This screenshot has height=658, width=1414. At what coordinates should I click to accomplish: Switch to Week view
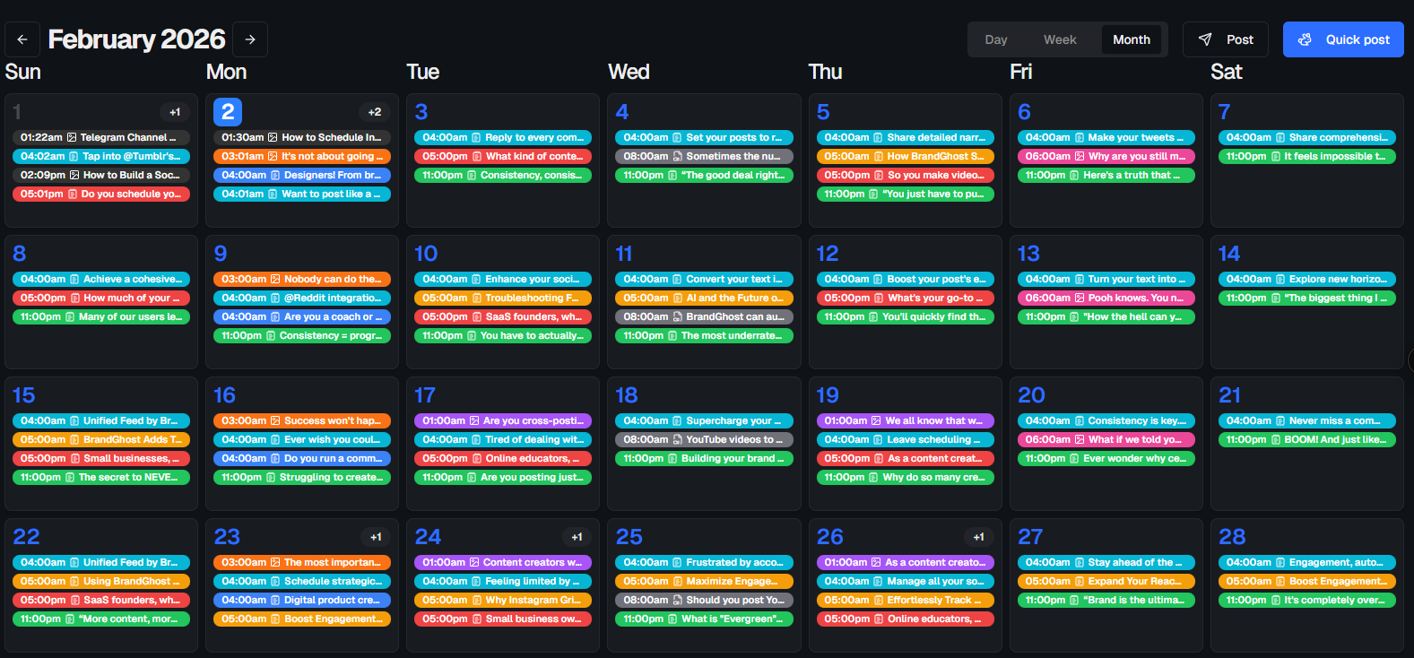pyautogui.click(x=1059, y=39)
